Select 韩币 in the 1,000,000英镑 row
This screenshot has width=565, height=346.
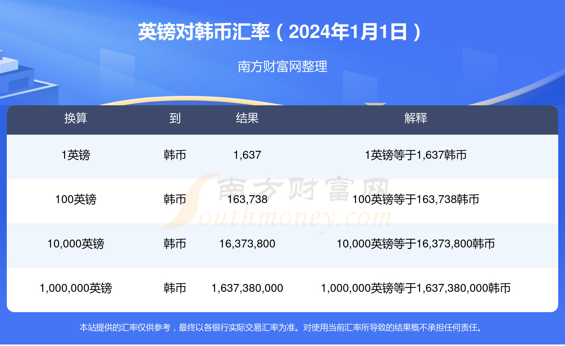[175, 288]
